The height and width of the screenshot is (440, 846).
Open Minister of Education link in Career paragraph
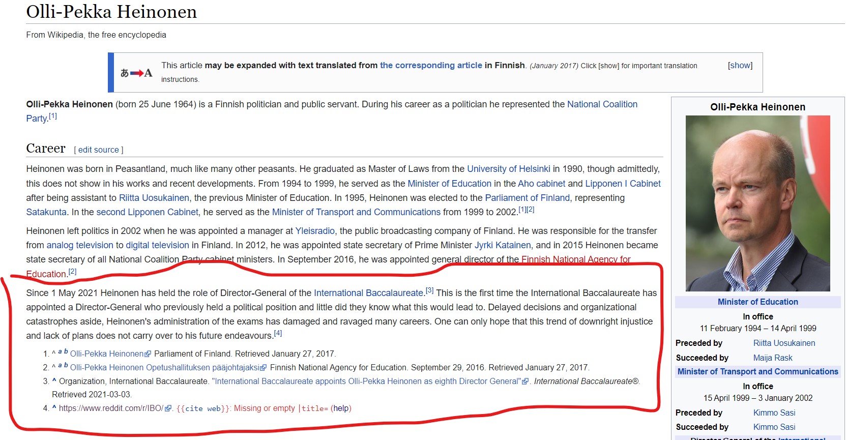pos(450,184)
